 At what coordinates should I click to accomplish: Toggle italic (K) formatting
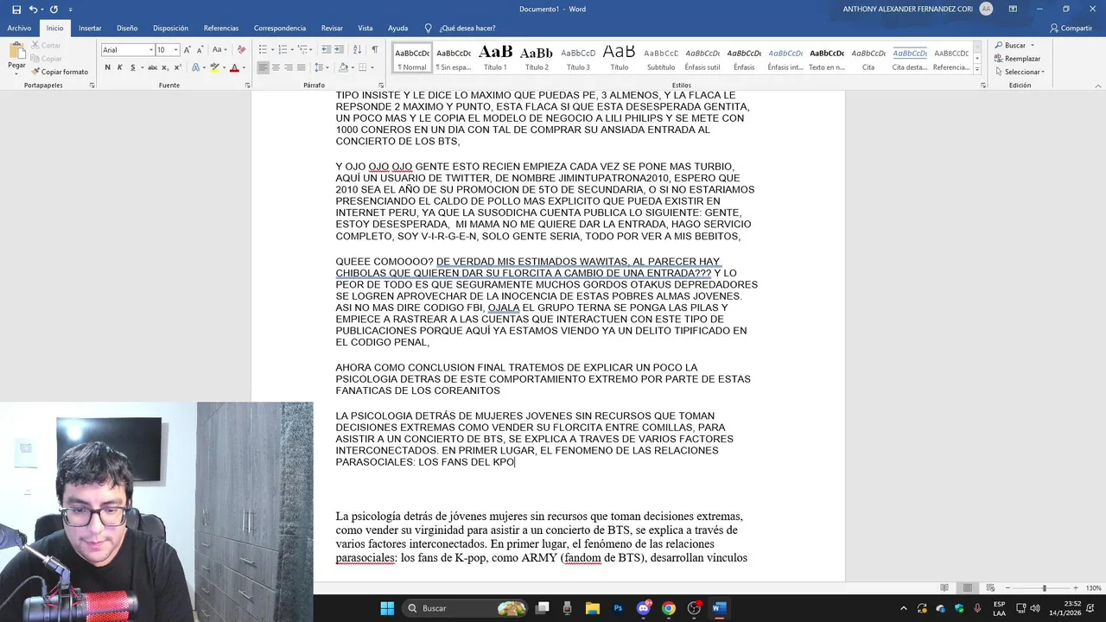pyautogui.click(x=120, y=67)
